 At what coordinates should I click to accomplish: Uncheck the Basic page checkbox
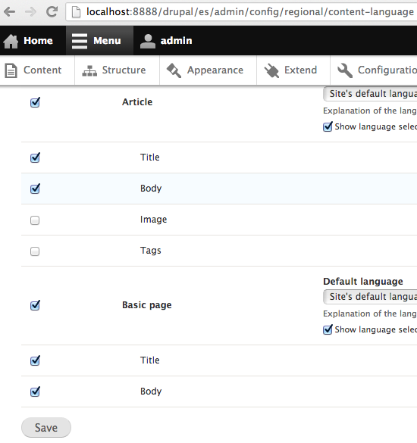coord(35,305)
